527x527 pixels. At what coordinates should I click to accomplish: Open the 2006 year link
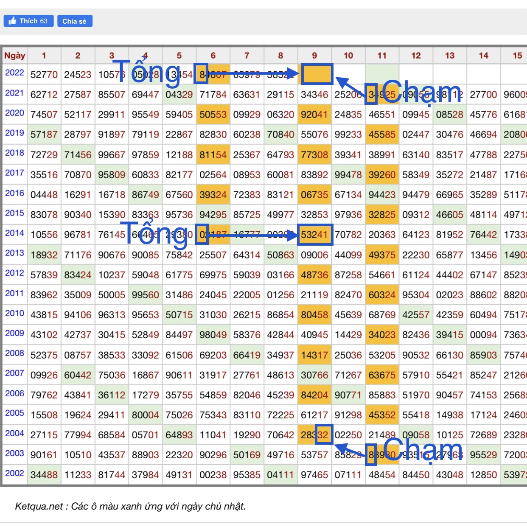coord(14,393)
